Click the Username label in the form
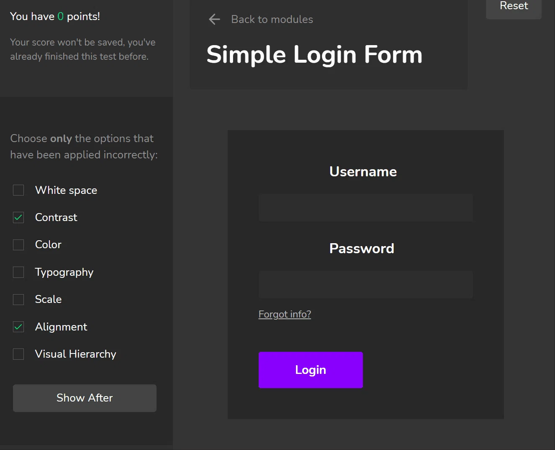Screen dimensions: 555x450 pos(363,171)
